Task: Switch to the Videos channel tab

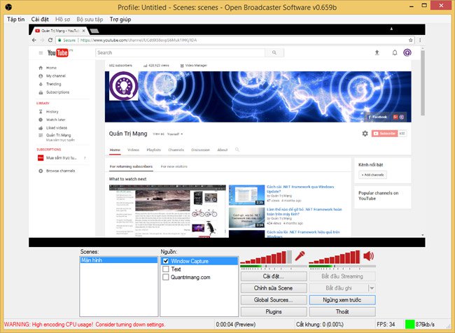Action: point(133,150)
